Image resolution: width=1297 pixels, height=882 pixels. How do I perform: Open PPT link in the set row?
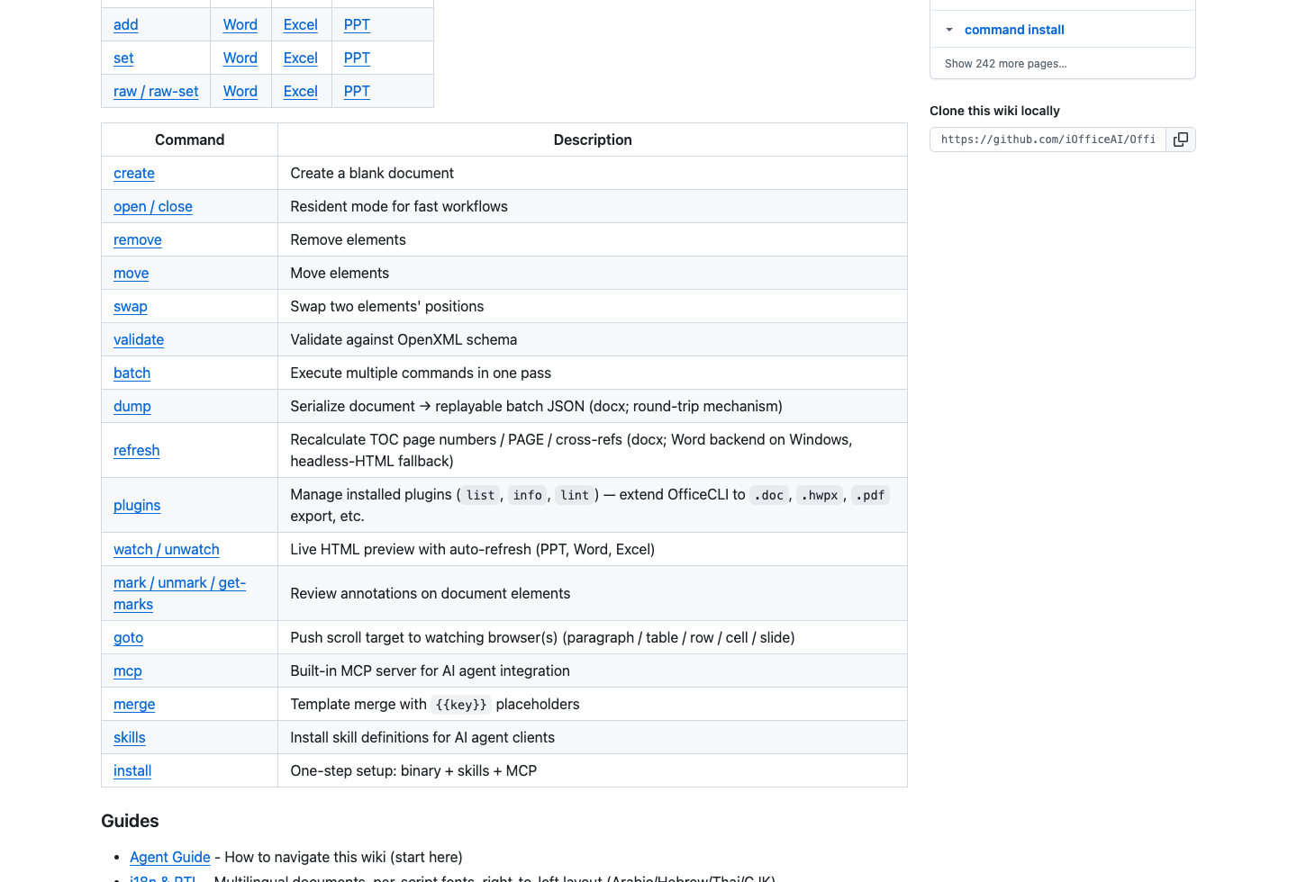[x=357, y=58]
